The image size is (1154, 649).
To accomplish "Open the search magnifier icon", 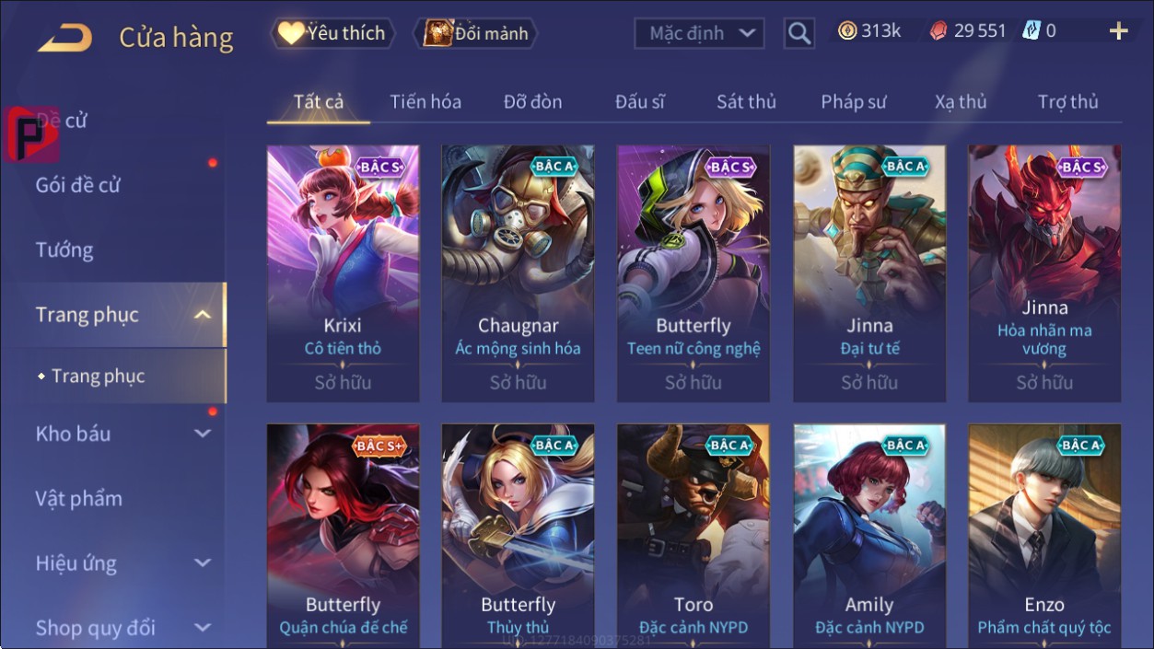I will [799, 34].
